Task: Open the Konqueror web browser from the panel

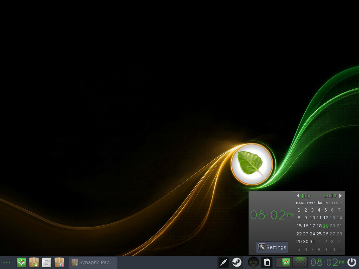Action: (x=21, y=262)
